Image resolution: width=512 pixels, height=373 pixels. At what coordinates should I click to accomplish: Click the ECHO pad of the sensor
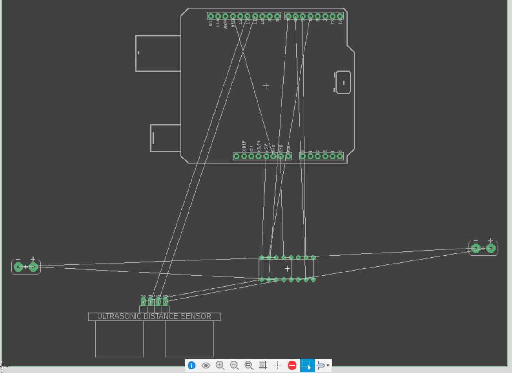coord(158,302)
